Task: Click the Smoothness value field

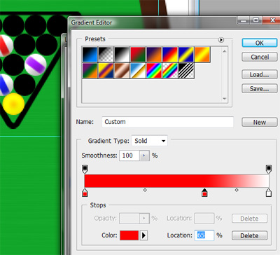Action: tap(129, 156)
